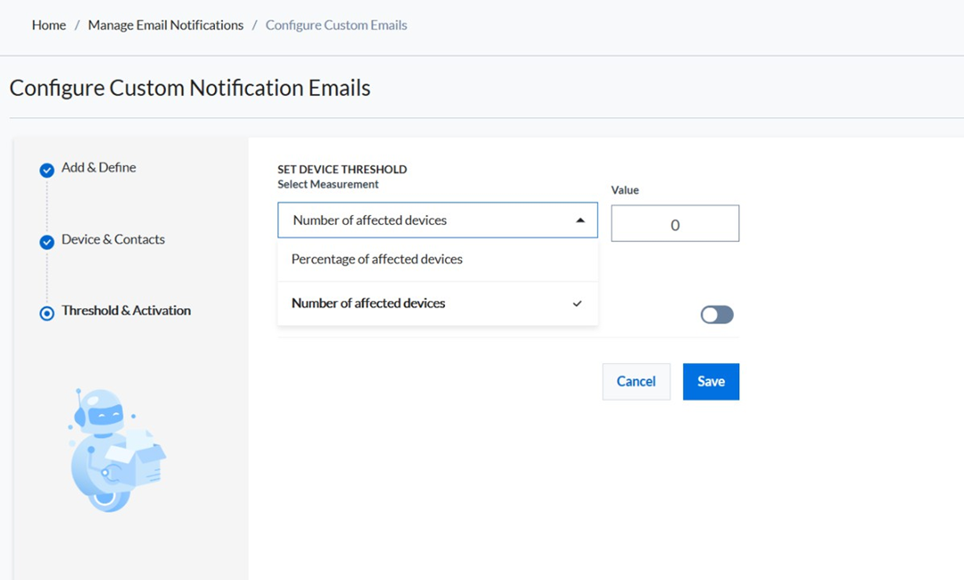Click the Select Measurement combo box field
The width and height of the screenshot is (964, 580).
[x=426, y=220]
